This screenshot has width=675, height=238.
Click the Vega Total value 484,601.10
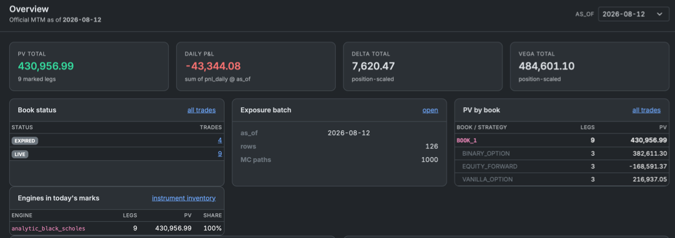click(546, 66)
